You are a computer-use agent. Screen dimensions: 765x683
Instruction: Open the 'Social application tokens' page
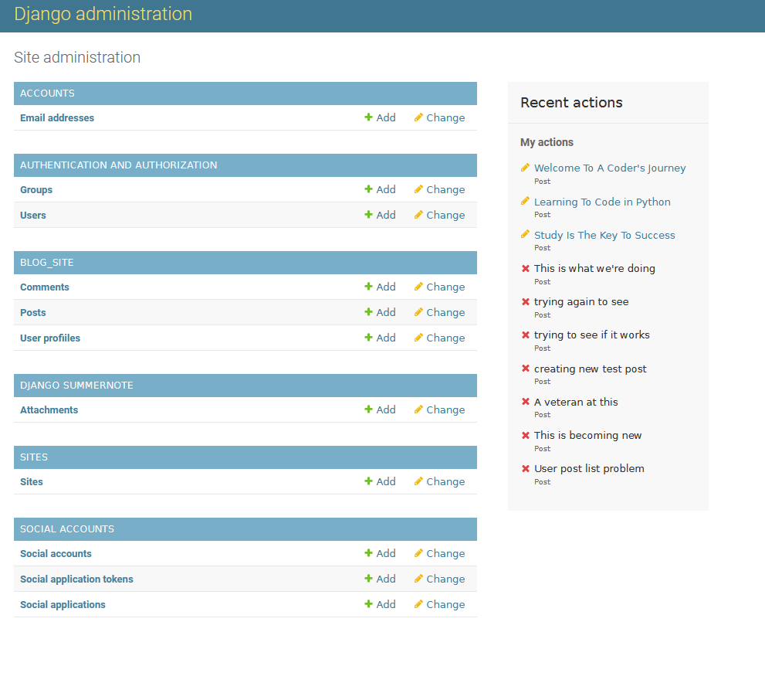[76, 579]
